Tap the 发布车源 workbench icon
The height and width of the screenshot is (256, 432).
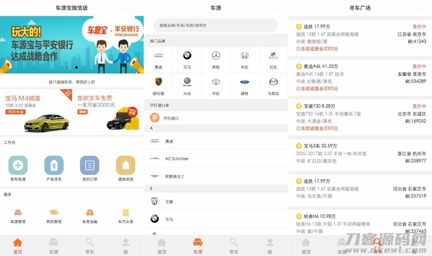coord(18,166)
